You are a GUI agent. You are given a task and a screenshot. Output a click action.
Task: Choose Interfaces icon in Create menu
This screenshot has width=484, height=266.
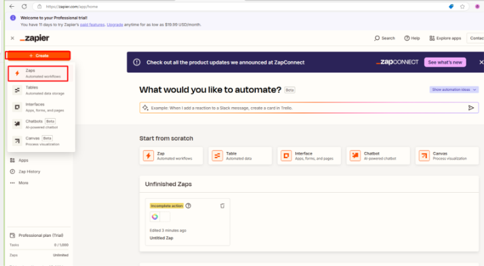coord(17,107)
